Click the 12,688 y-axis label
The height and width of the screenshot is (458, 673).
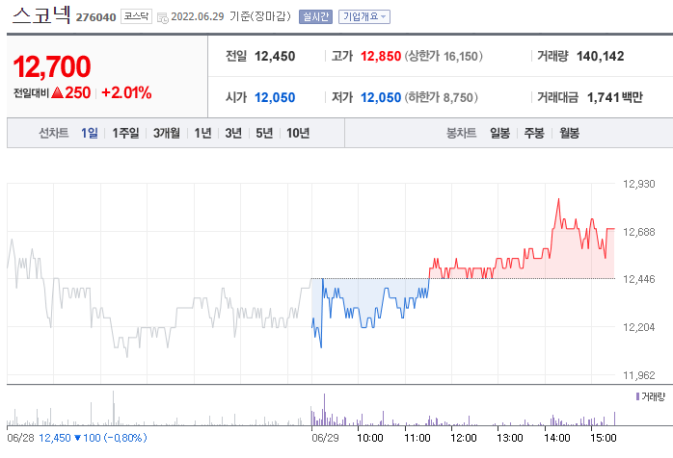pos(638,232)
